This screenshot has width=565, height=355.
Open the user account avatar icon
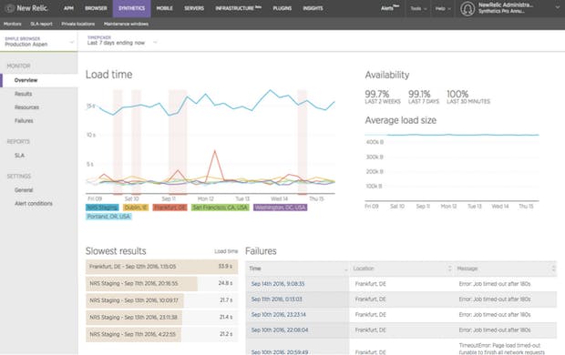[467, 8]
